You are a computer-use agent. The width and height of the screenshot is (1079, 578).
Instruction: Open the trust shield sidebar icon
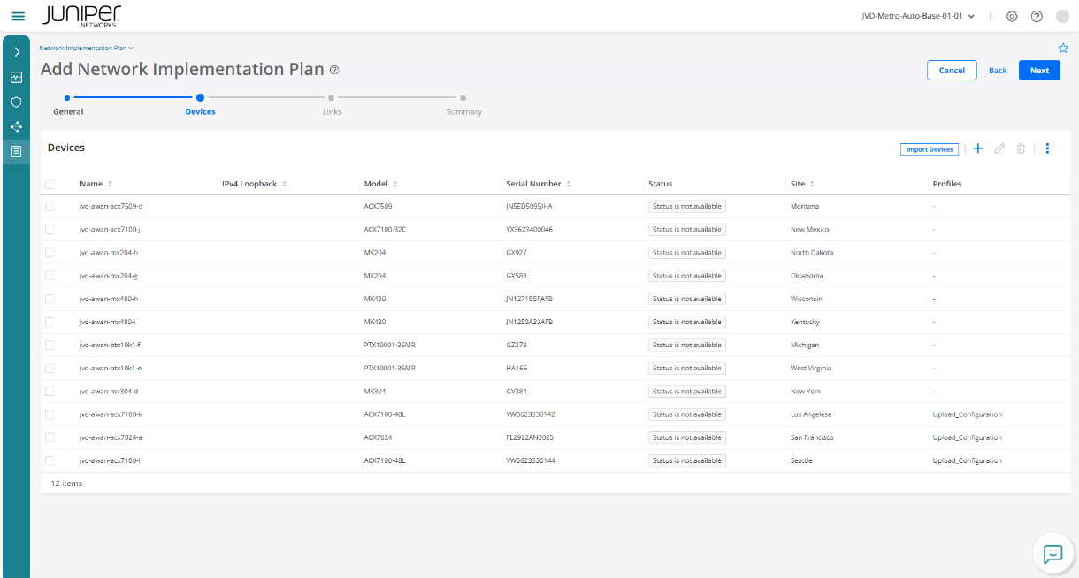pyautogui.click(x=16, y=102)
